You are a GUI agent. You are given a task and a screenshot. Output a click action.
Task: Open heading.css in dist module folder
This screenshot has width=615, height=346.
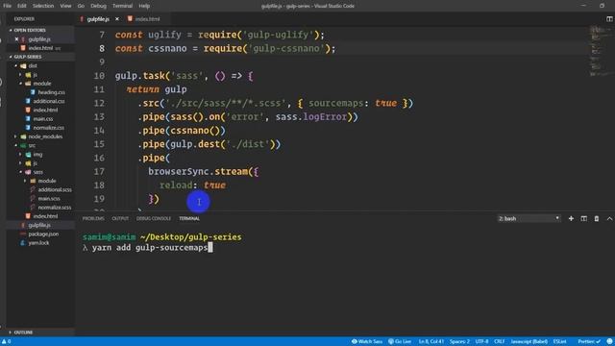[x=51, y=92]
